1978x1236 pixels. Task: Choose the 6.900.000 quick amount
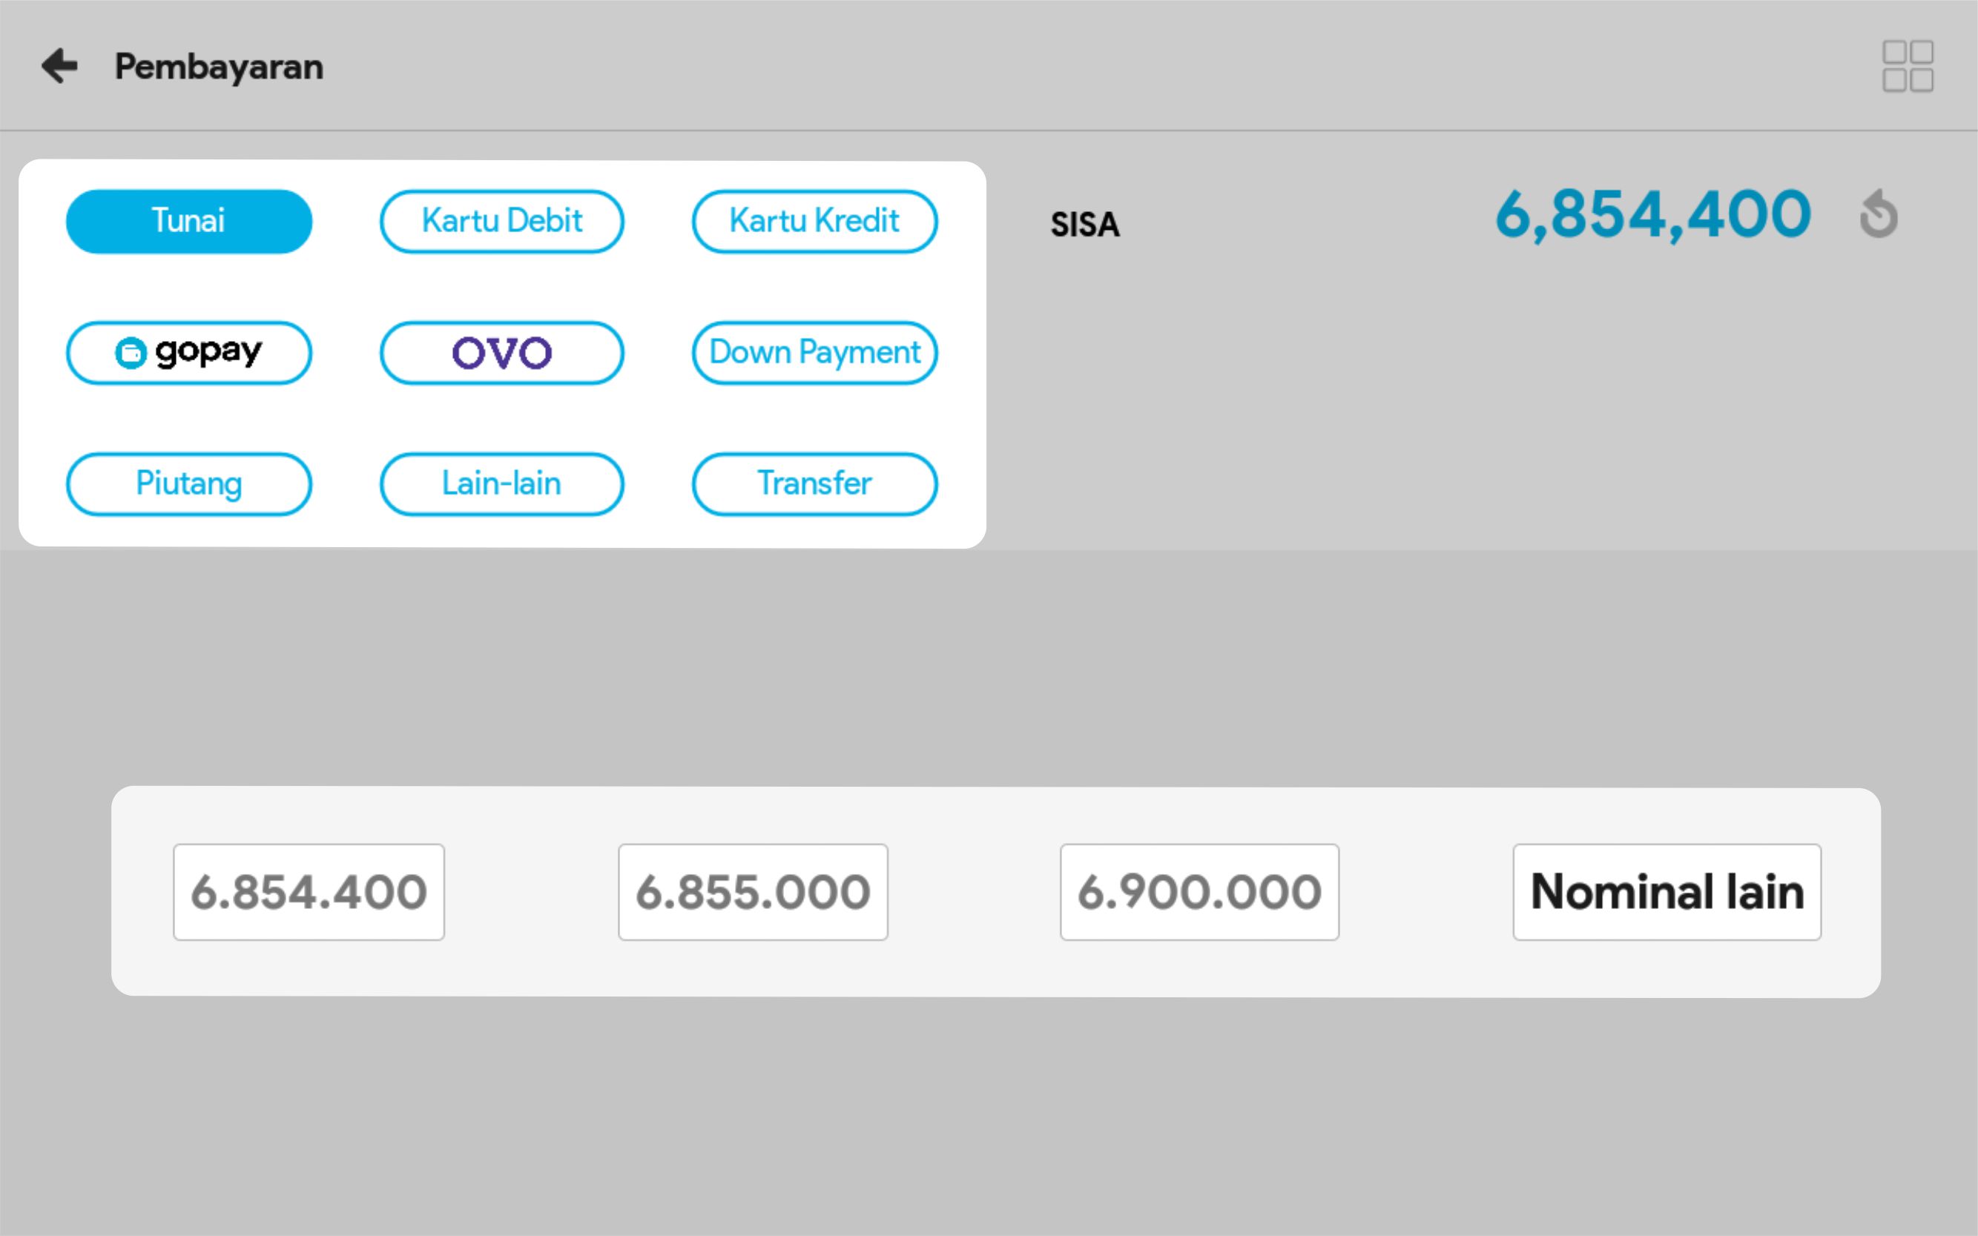tap(1199, 892)
